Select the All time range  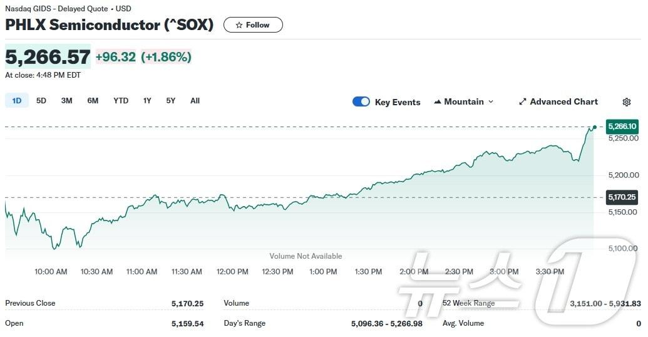195,100
